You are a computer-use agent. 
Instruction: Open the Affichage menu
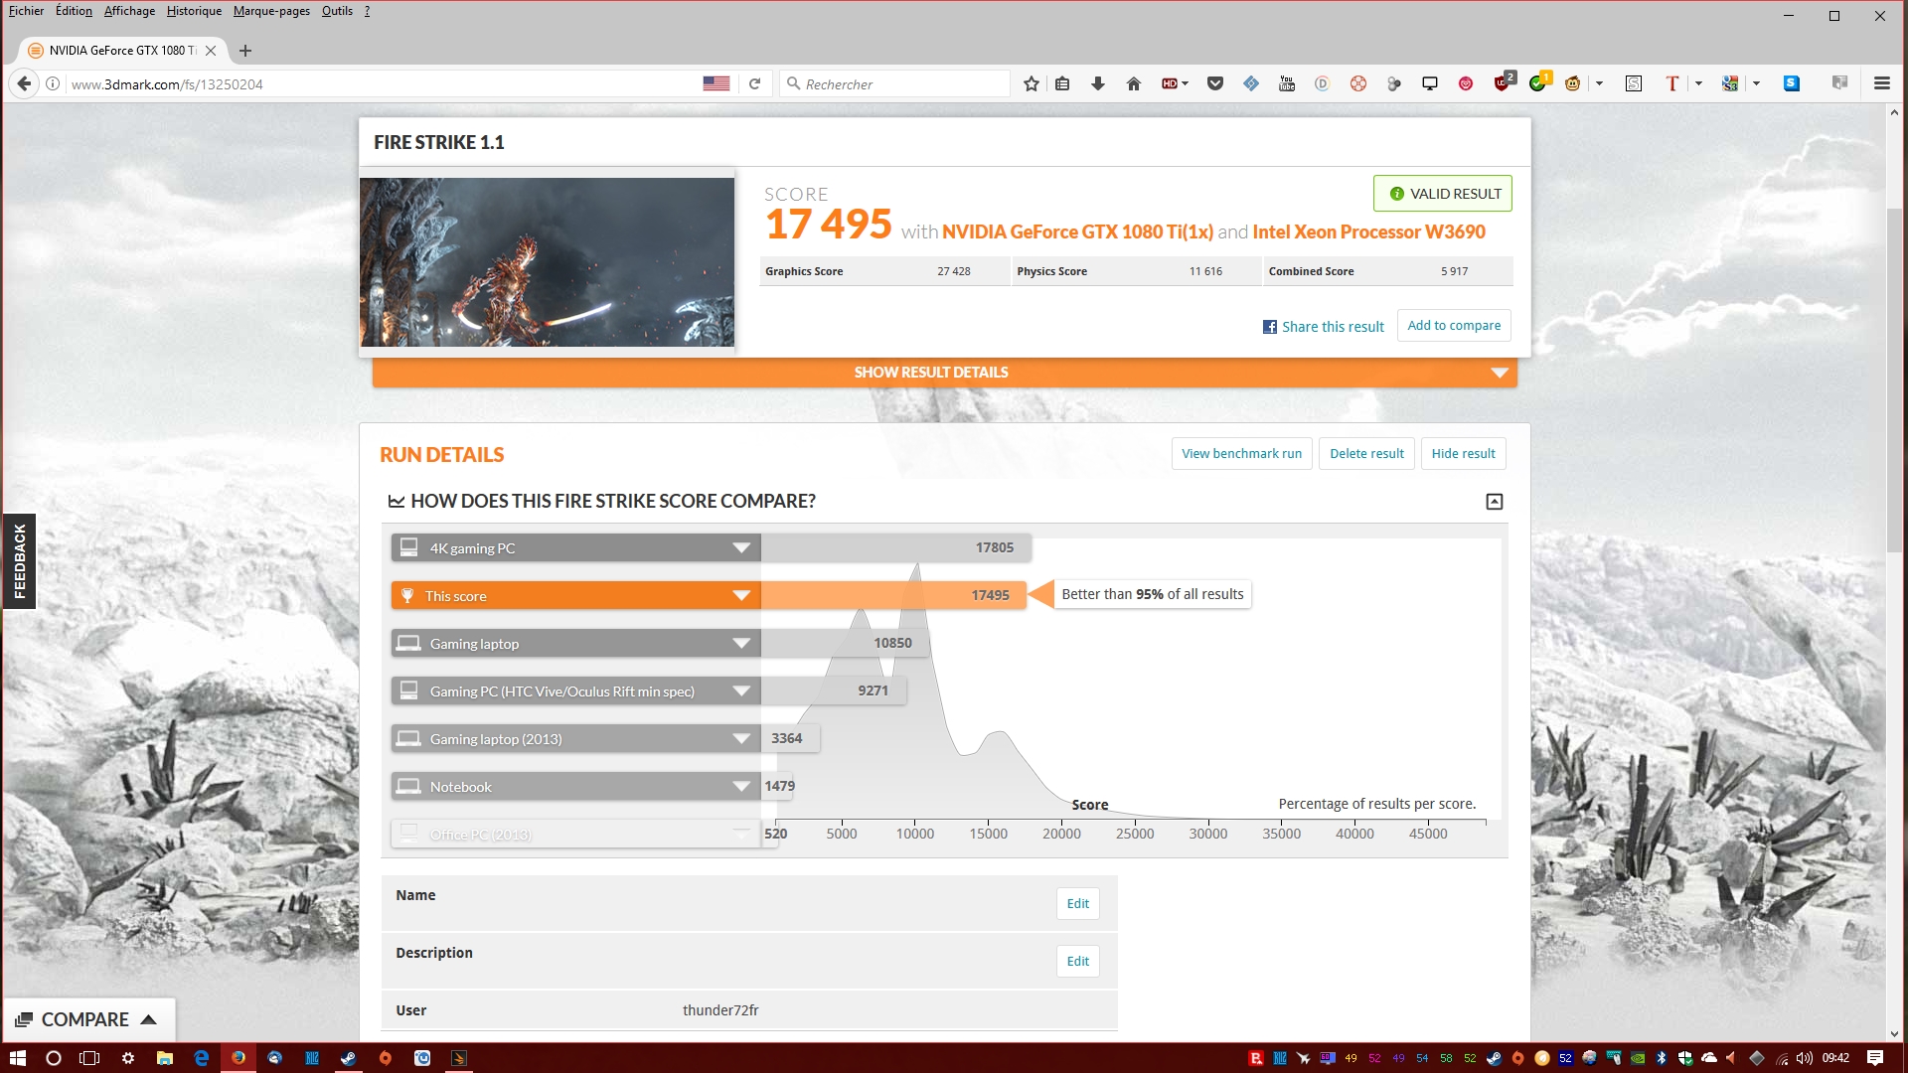click(129, 11)
